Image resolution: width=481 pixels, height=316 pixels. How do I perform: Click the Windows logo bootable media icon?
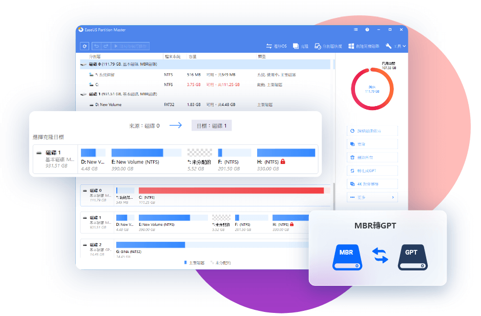(x=351, y=46)
